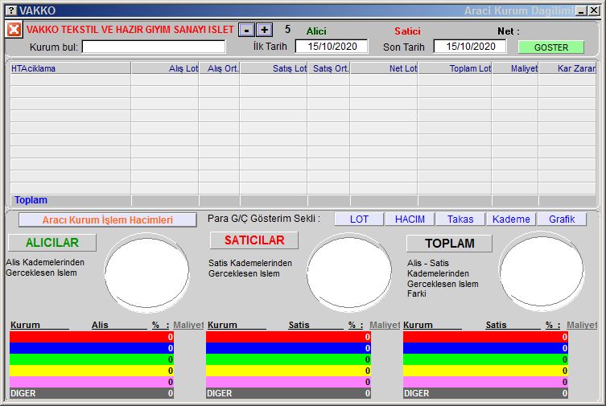Click the red bar in the buyers list
Screen dimensions: 606x406
point(92,337)
